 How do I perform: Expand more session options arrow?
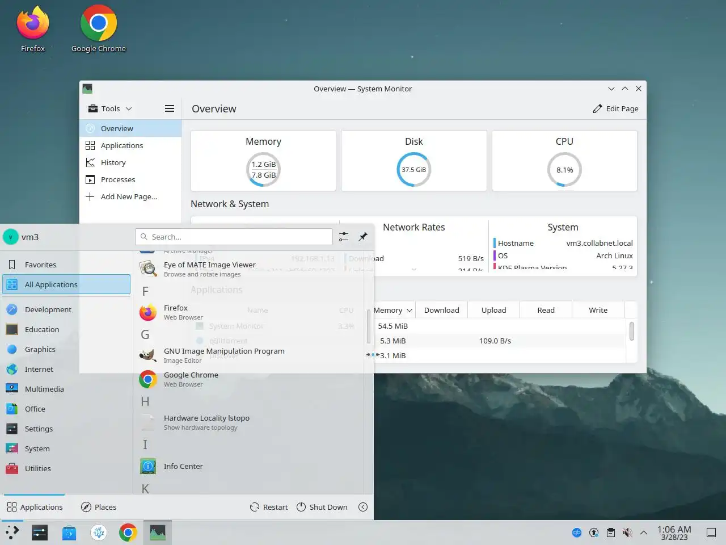coord(363,507)
